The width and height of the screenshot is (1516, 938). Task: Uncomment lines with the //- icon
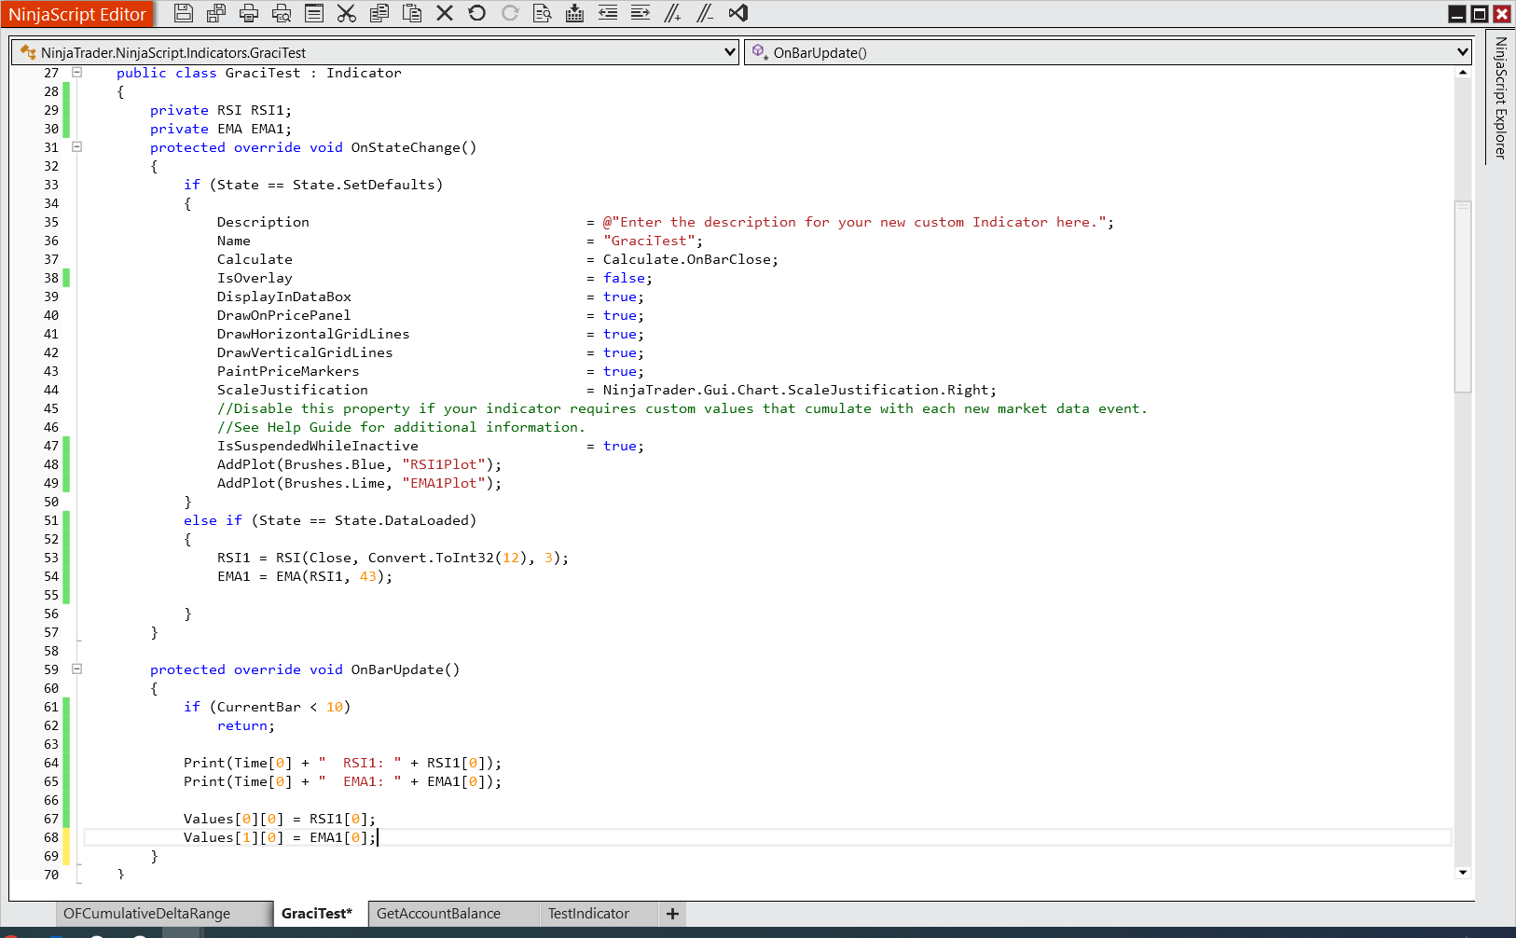point(705,13)
